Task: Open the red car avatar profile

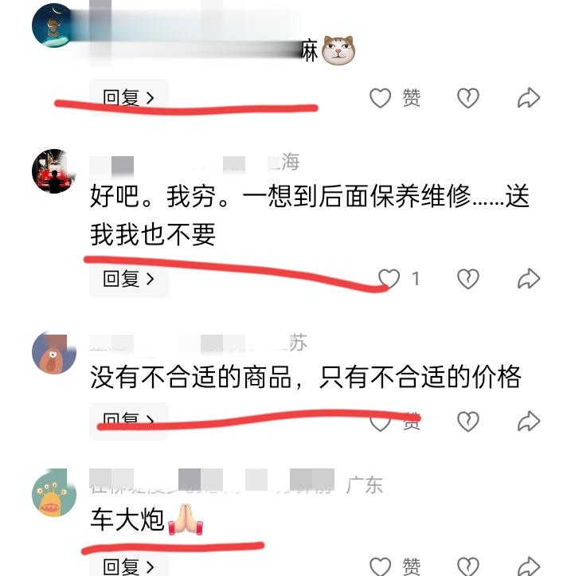Action: click(x=54, y=171)
